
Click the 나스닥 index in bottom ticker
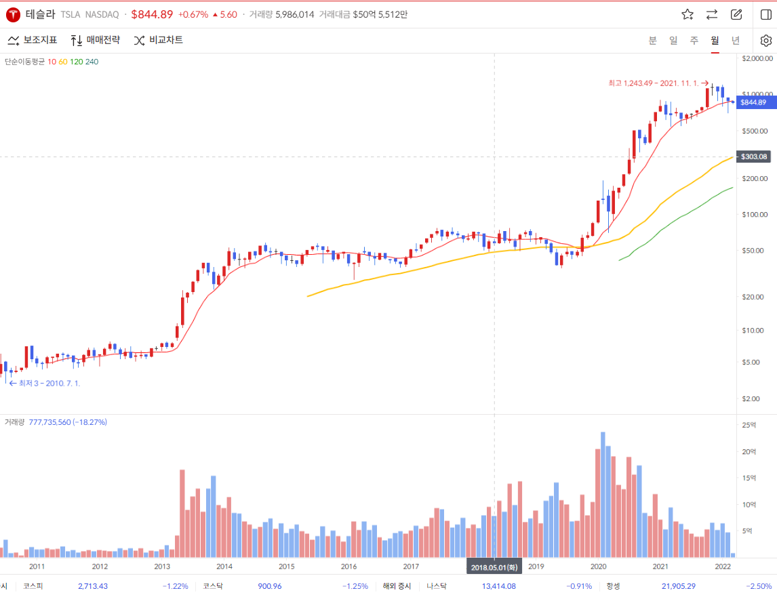point(437,586)
